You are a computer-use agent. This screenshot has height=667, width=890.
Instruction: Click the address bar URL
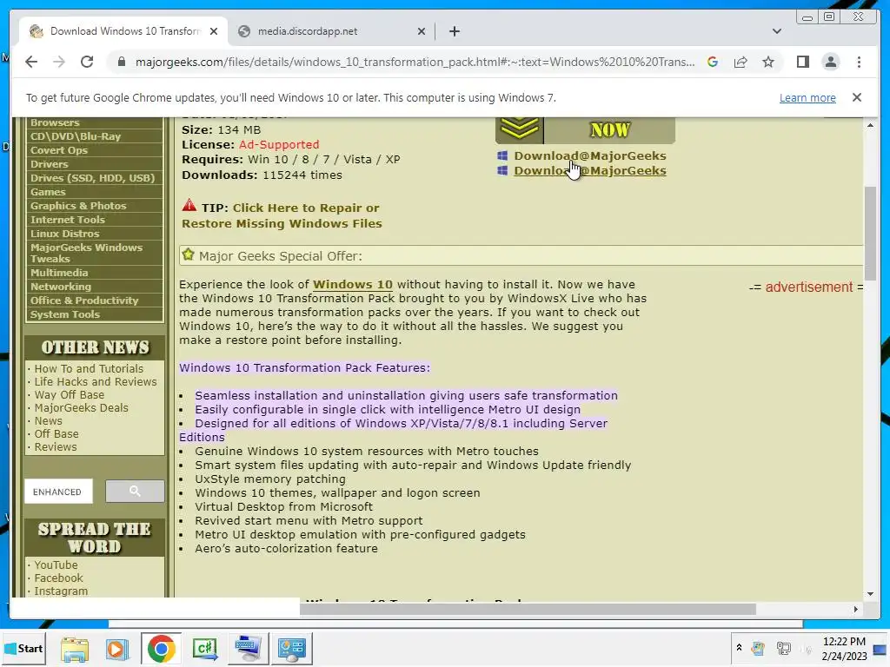click(415, 62)
